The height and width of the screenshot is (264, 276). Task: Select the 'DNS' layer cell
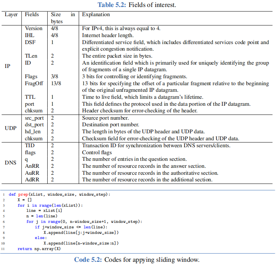(x=10, y=163)
